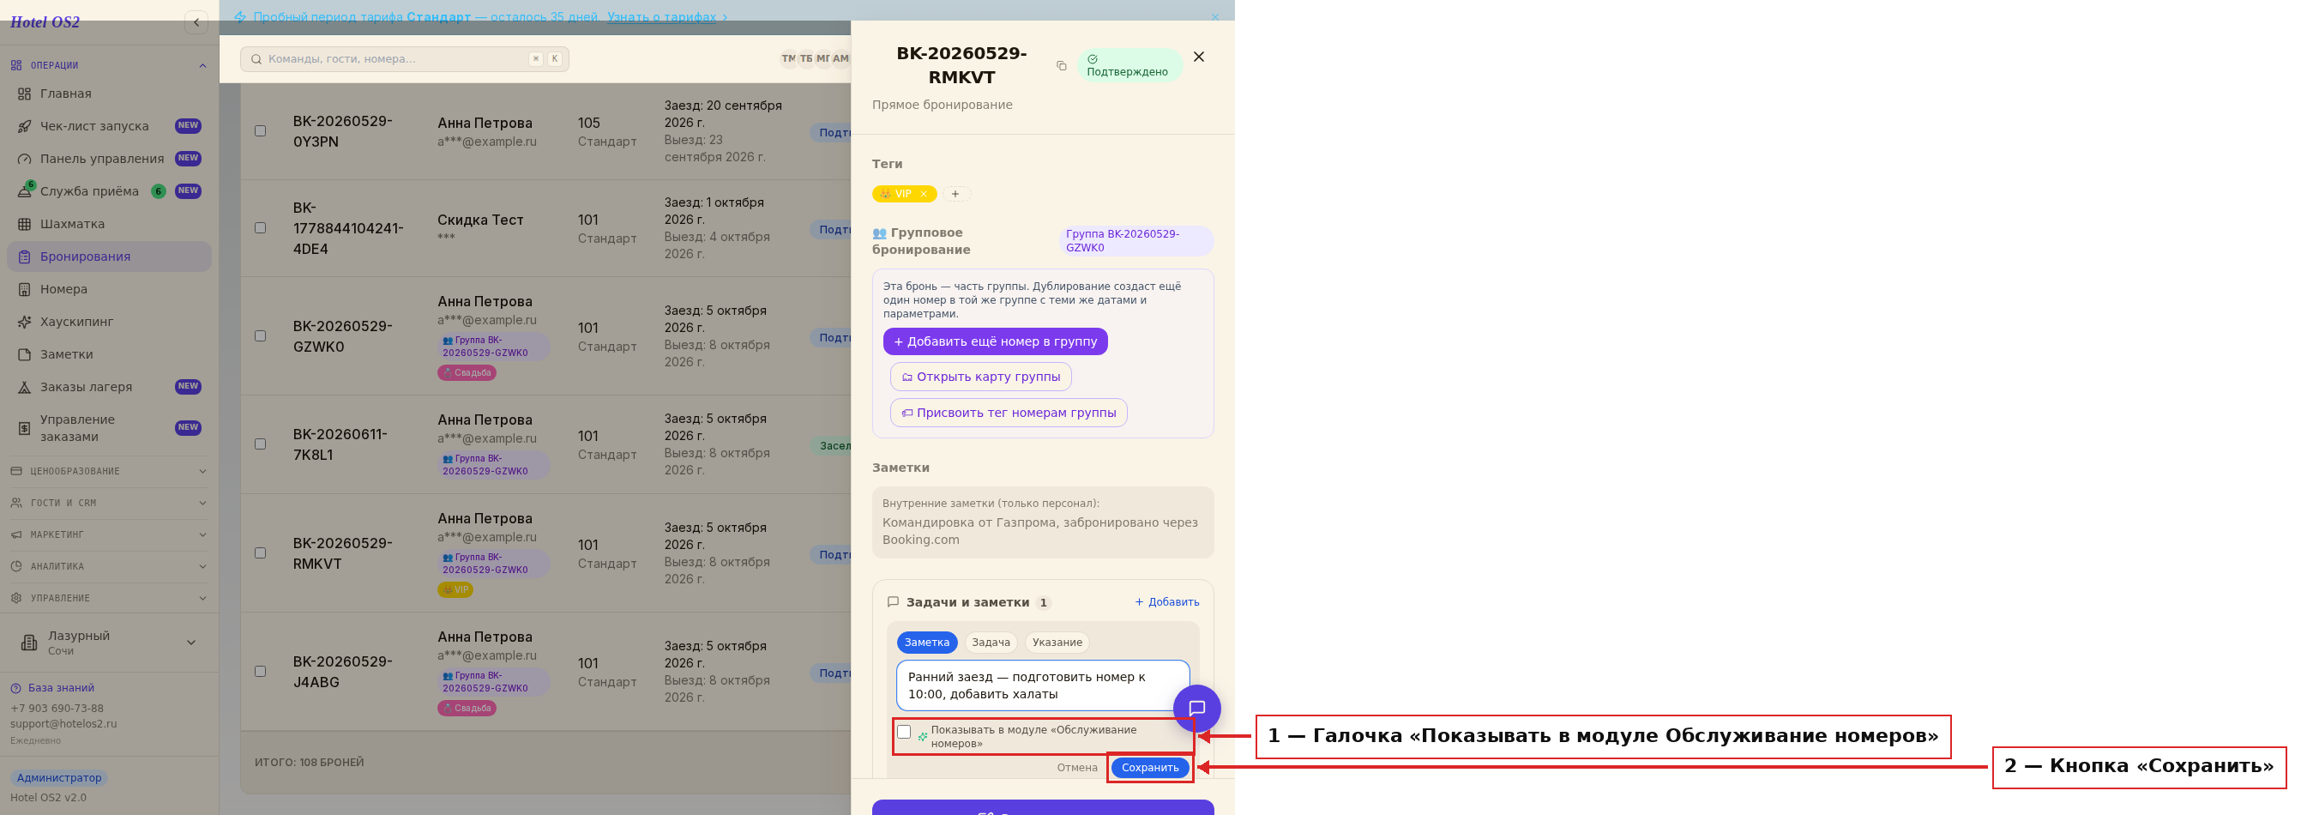2307x815 pixels.
Task: Add a new tag with plus button
Action: 955,195
